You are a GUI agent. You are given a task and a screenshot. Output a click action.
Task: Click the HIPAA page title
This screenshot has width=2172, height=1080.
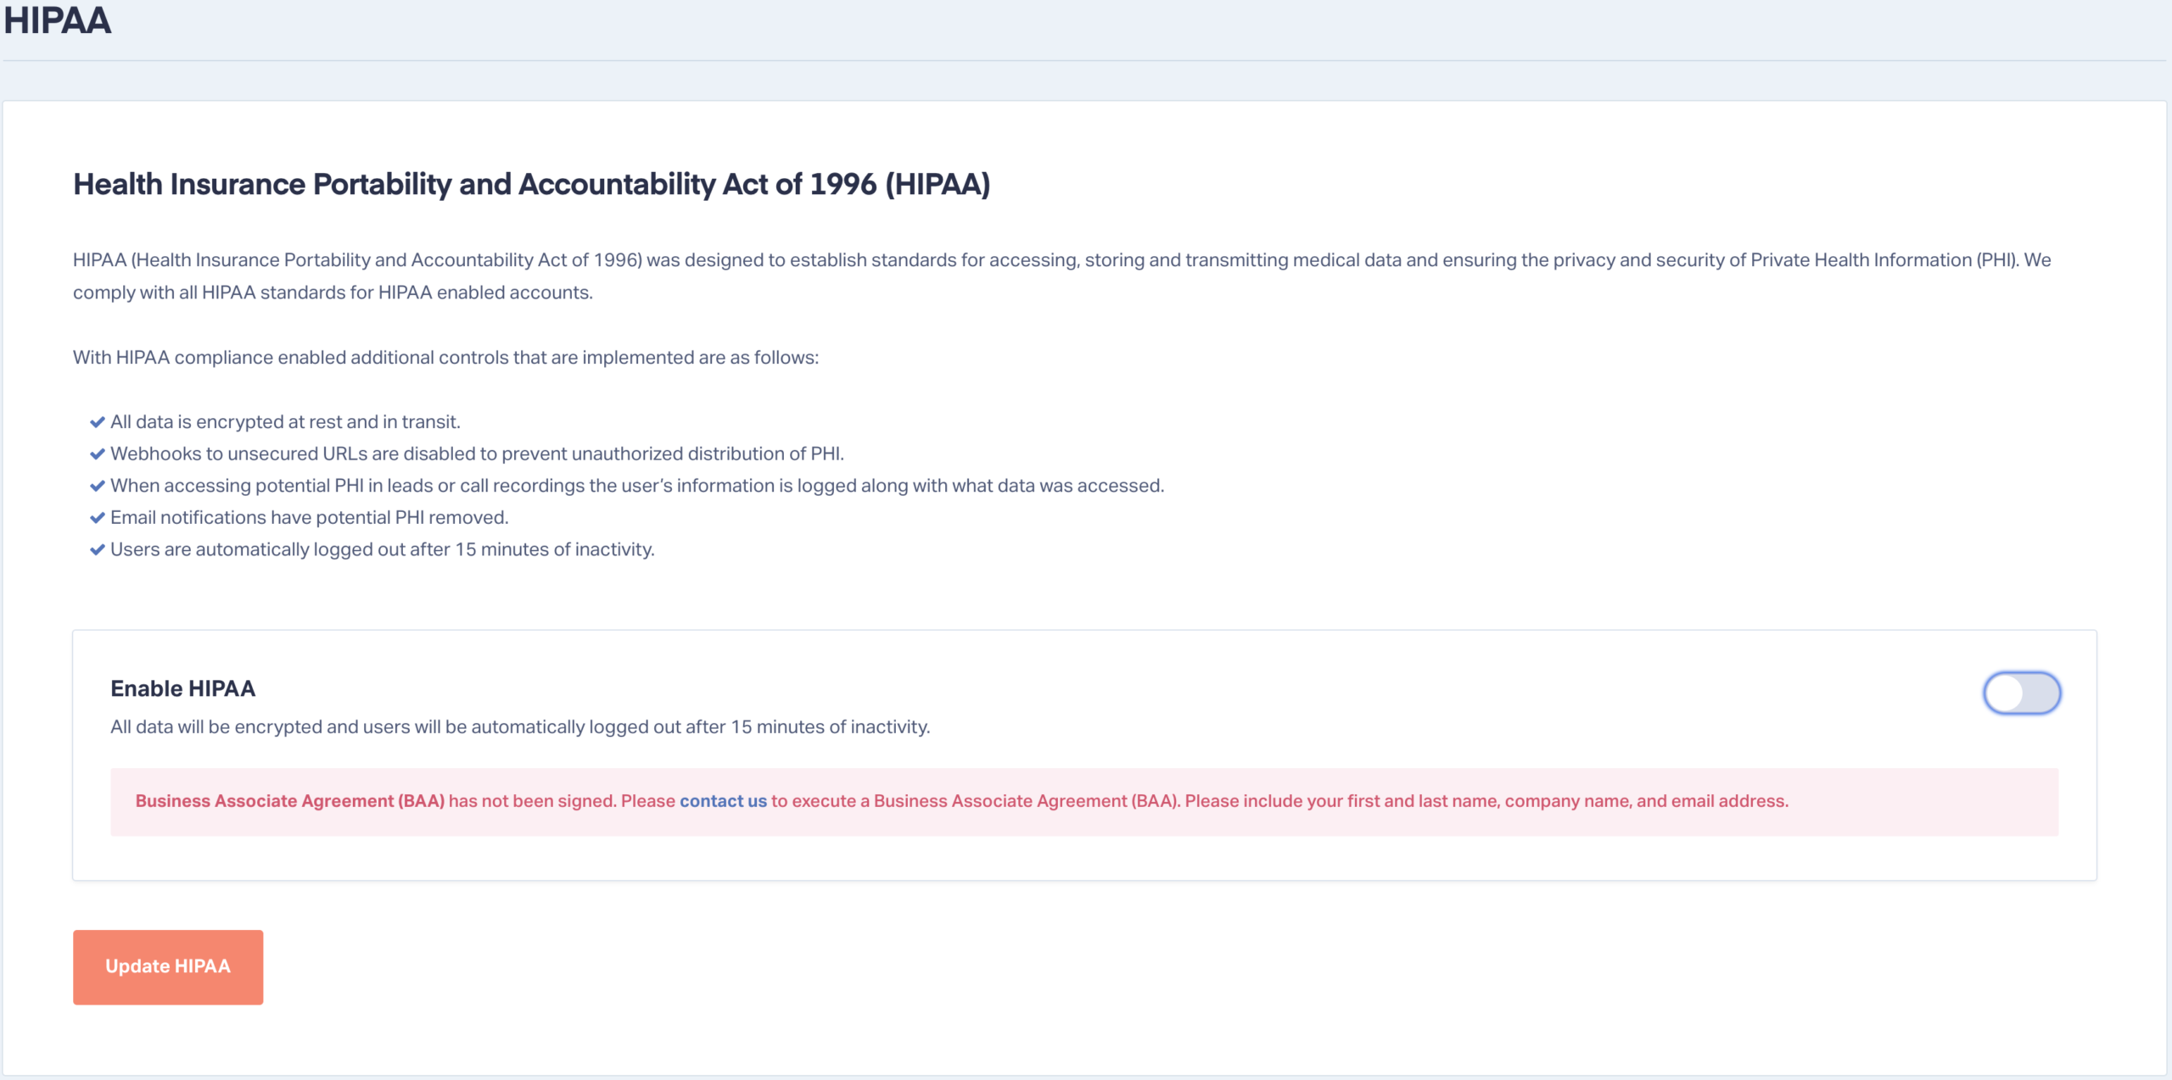56,21
